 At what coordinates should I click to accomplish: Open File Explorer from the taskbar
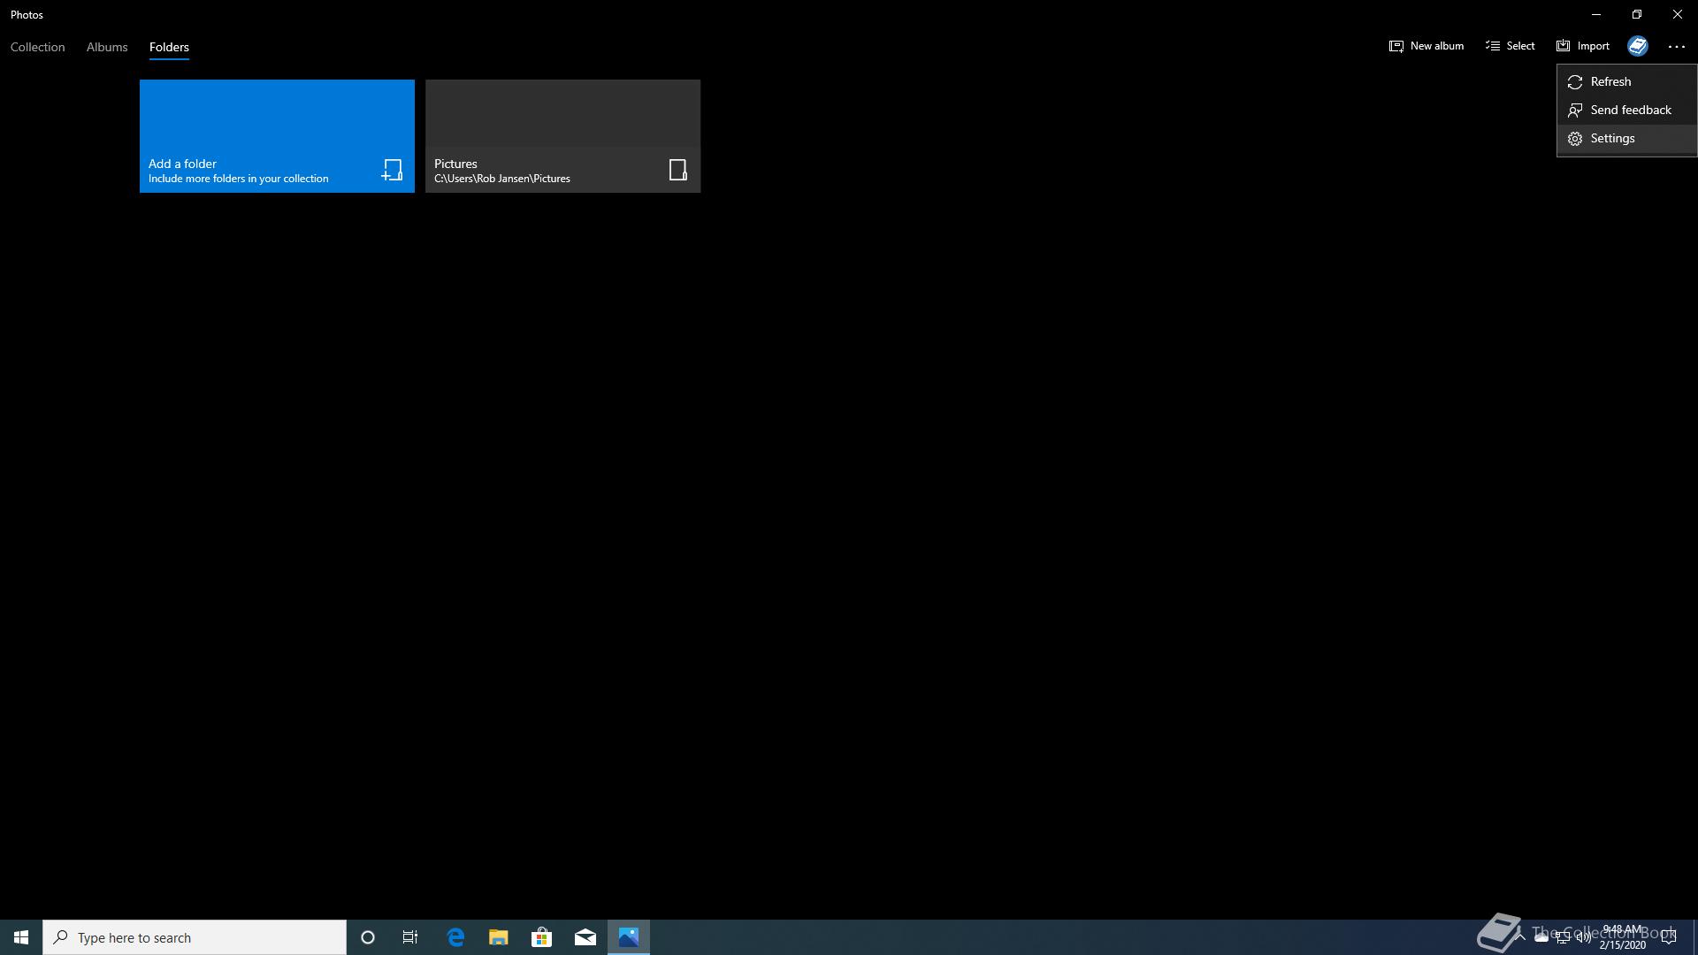(499, 937)
